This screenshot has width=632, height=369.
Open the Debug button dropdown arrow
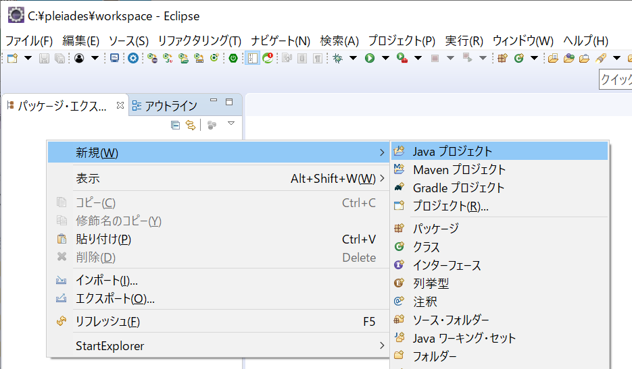(353, 58)
